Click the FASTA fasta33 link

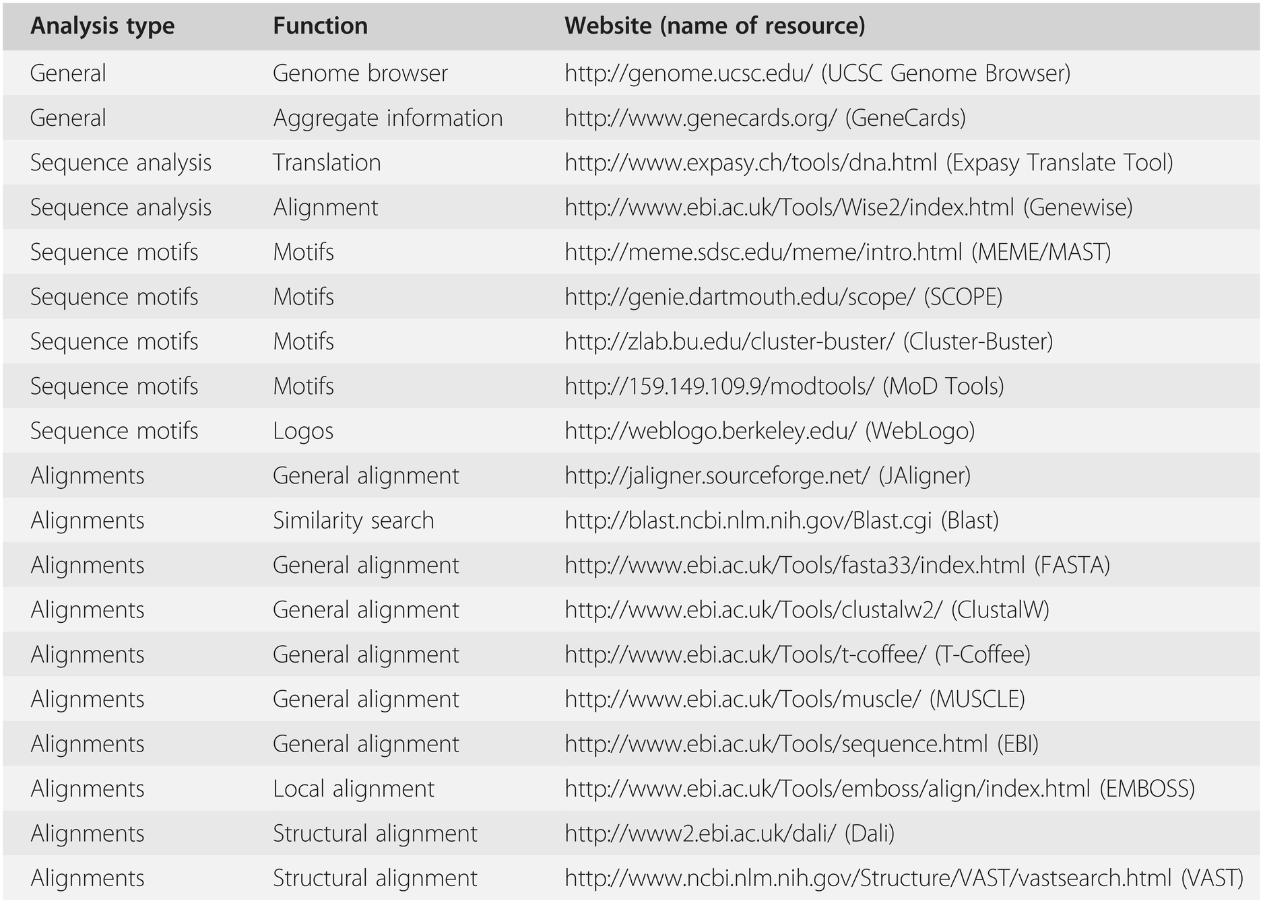coord(795,565)
